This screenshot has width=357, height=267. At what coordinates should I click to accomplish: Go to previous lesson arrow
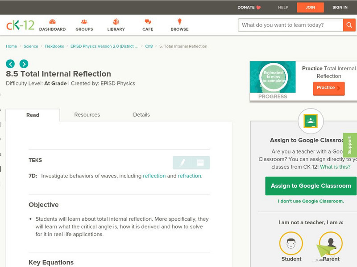[x=10, y=64]
